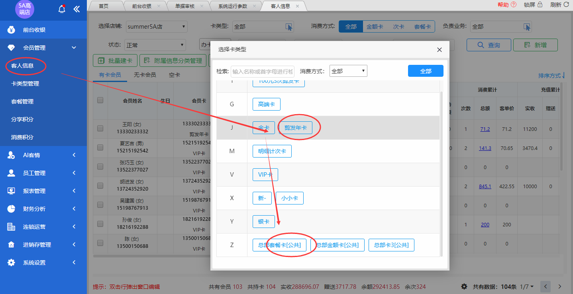Image resolution: width=573 pixels, height=294 pixels.
Task: Close the 客人信息 tab
Action: [297, 6]
